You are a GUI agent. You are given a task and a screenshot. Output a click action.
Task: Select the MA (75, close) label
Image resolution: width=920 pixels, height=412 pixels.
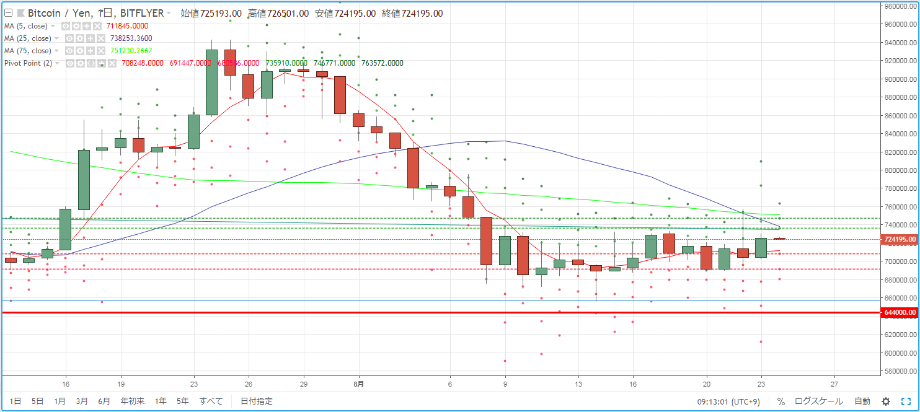click(x=27, y=51)
